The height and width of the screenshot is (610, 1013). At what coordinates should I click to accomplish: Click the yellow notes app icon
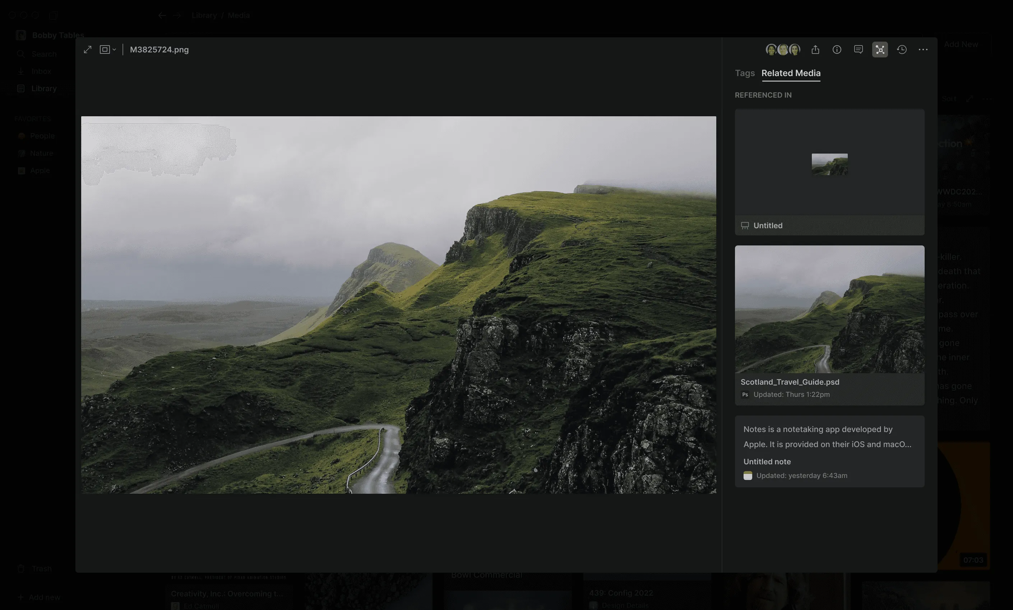point(748,476)
